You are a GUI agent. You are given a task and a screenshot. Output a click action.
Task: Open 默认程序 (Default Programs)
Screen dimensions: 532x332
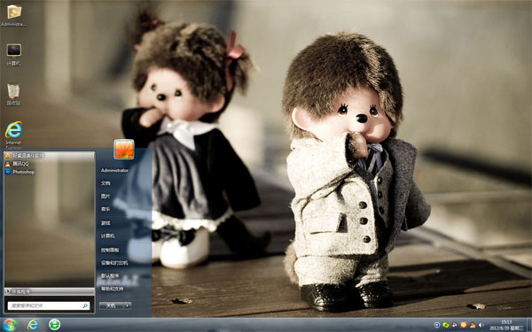[x=110, y=276]
